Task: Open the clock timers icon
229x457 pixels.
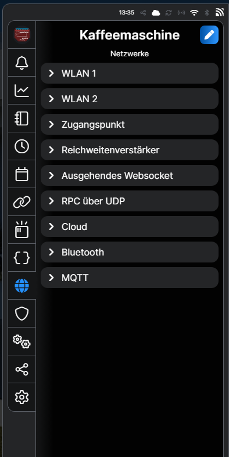Action: [22, 146]
